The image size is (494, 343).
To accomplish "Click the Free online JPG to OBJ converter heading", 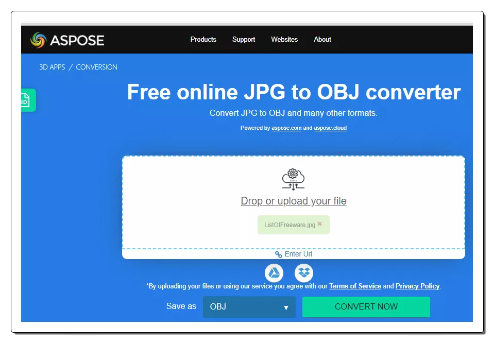I will click(294, 92).
